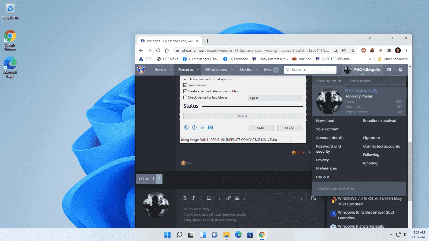Click the page vertical scrollbar
The height and width of the screenshot is (241, 429).
click(410, 171)
